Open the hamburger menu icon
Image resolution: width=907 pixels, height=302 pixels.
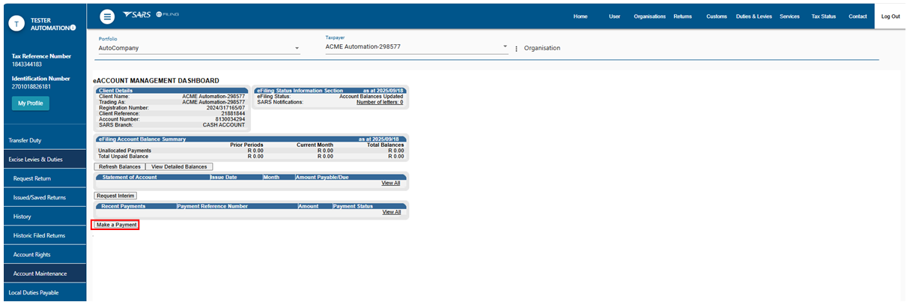click(107, 16)
